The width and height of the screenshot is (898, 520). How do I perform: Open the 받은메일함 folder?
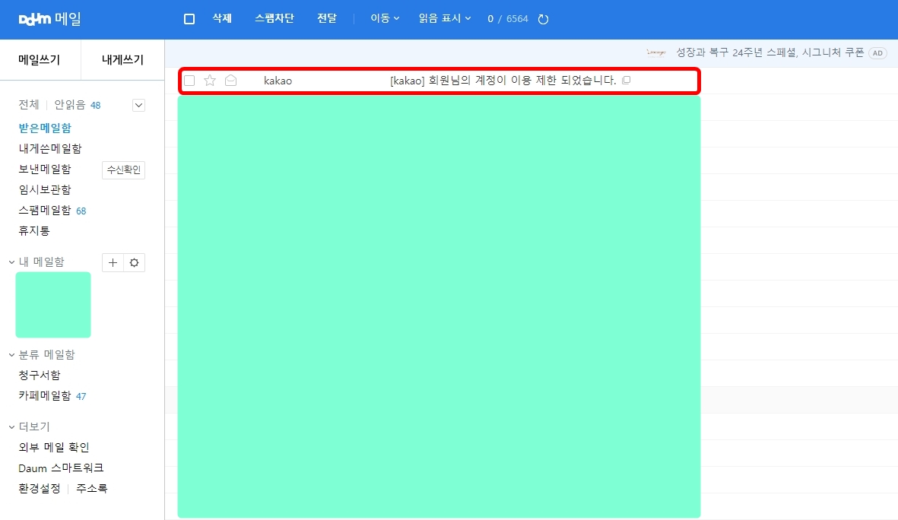45,128
